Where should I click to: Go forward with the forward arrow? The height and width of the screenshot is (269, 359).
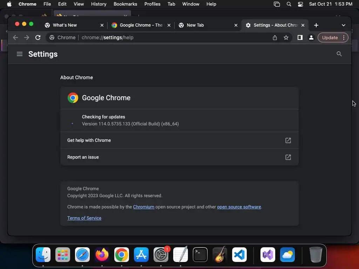click(x=27, y=37)
